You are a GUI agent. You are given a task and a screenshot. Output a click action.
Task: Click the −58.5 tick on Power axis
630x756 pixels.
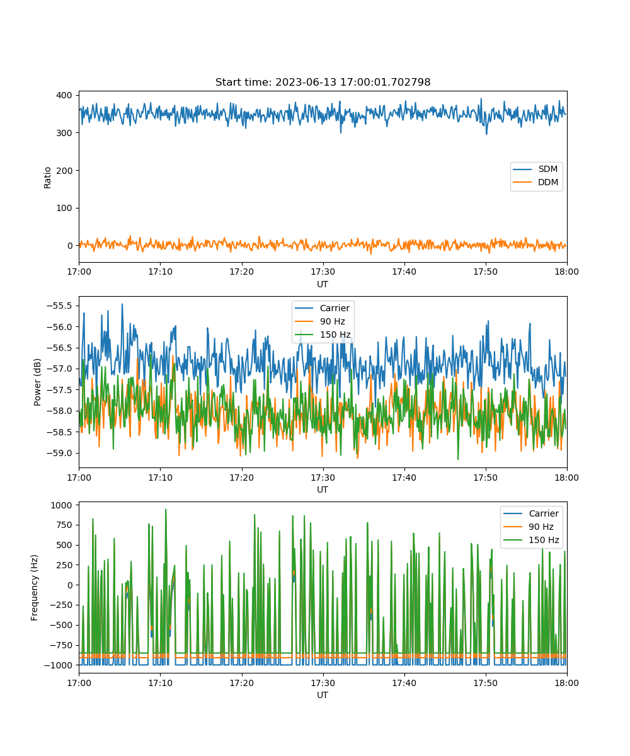[x=59, y=432]
